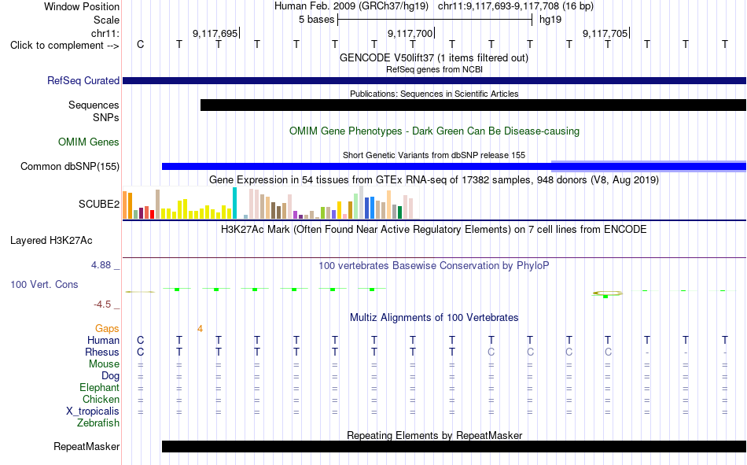Click the H3K27Ac Mark ENCODE track title

[x=434, y=230]
